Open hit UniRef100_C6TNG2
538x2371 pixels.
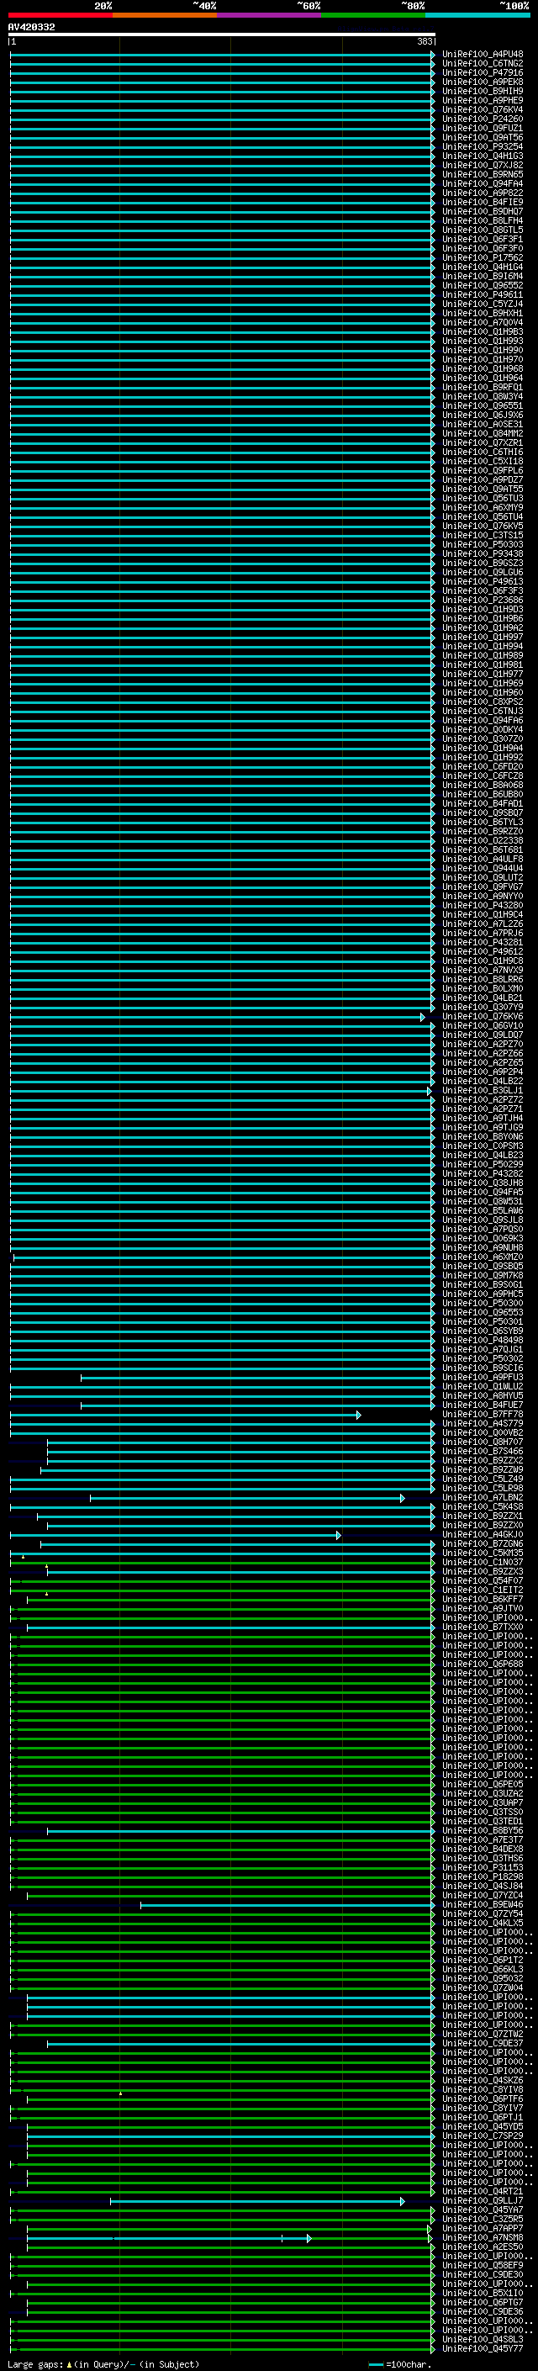tap(483, 64)
